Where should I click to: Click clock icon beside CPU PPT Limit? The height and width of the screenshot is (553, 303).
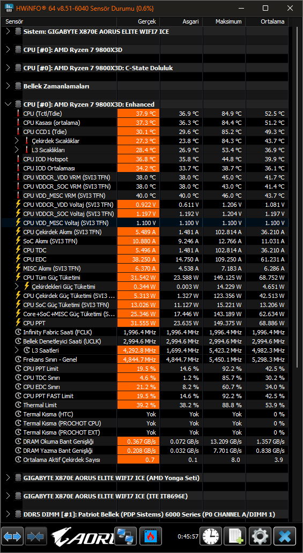click(18, 369)
